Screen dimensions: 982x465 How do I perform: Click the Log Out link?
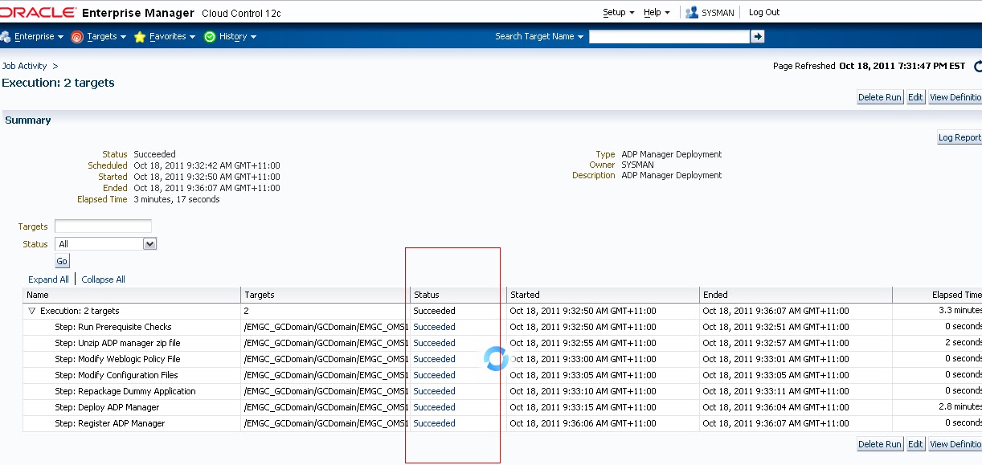click(x=764, y=13)
